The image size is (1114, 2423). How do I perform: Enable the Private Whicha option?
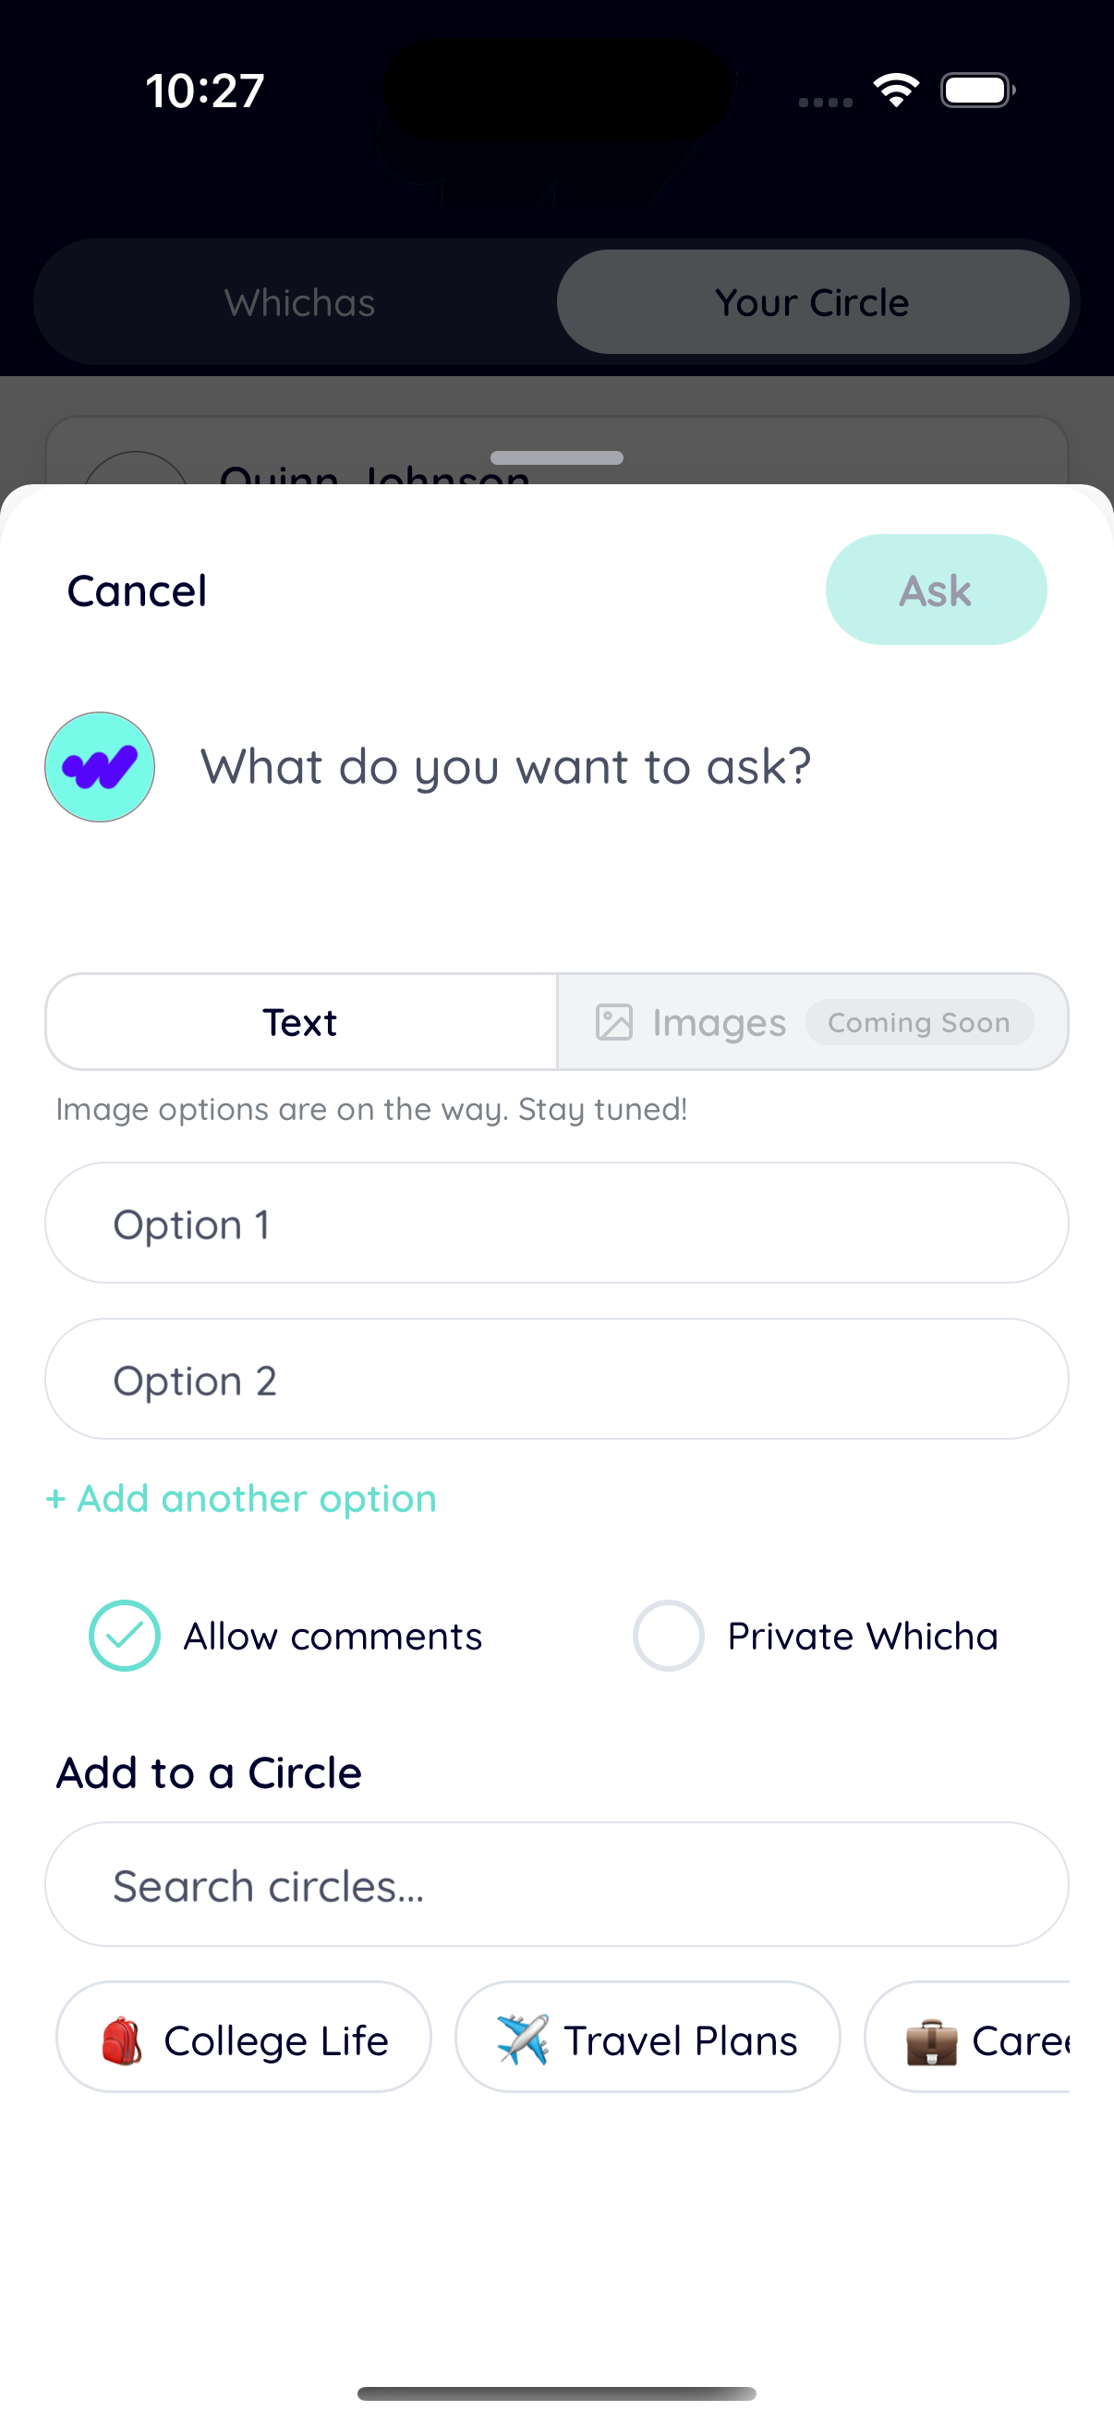(x=669, y=1636)
